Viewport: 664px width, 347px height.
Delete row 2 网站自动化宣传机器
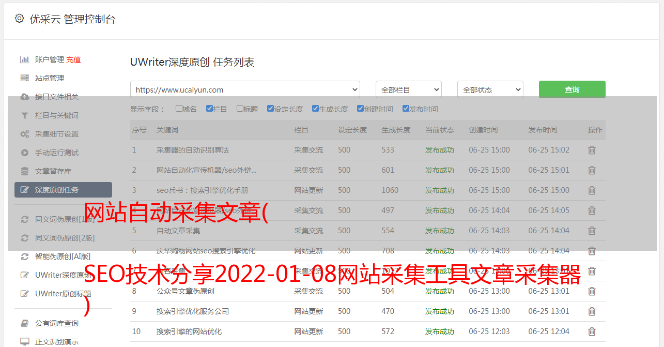coord(592,170)
